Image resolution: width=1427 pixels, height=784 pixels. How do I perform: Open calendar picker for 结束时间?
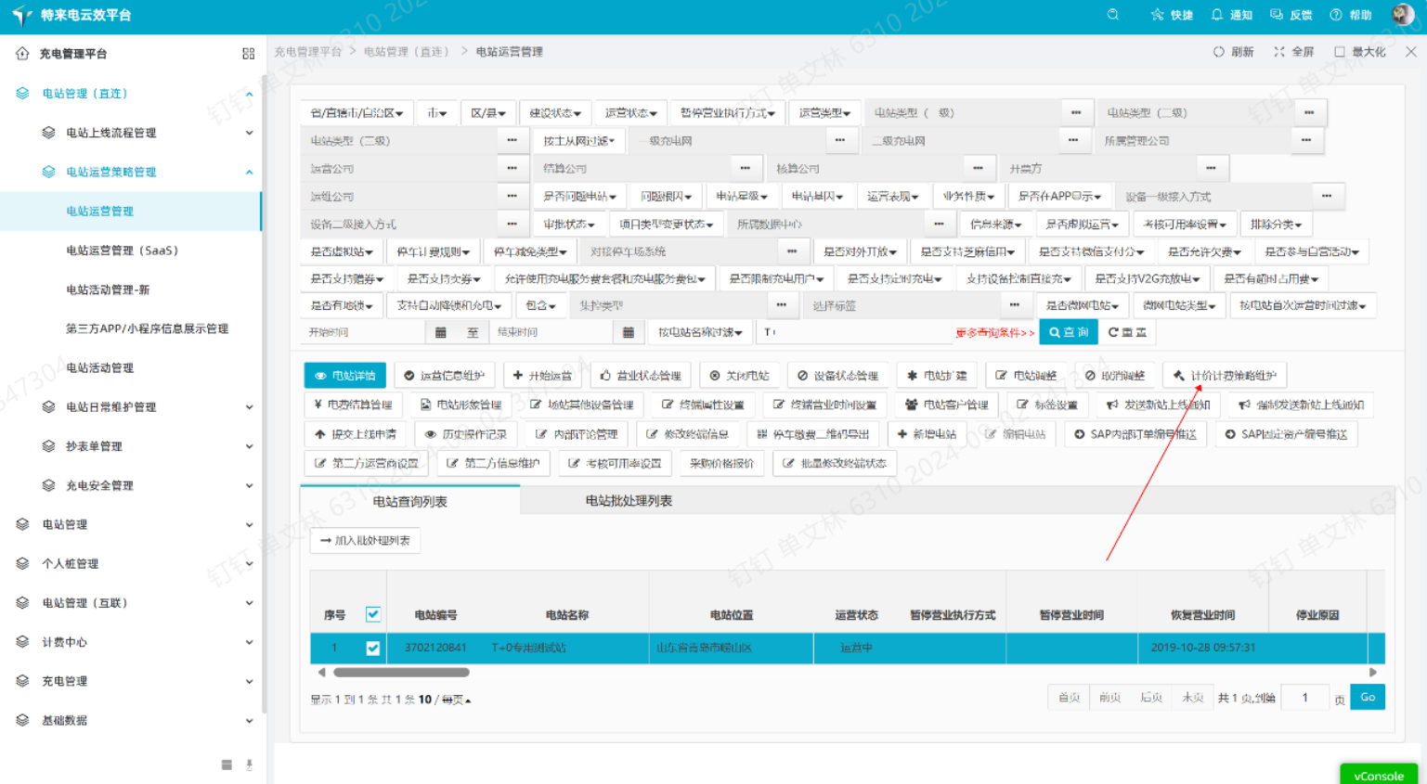629,332
